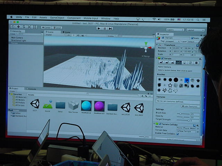The width and height of the screenshot is (222, 166).
Task: Open the Layout dropdown
Action: pos(195,30)
